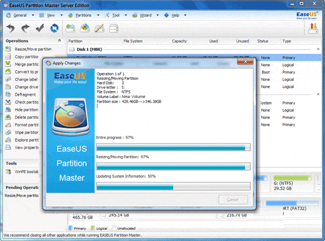The height and width of the screenshot is (241, 325).
Task: Click the Delete partition toolbar icon
Action: tap(85, 28)
